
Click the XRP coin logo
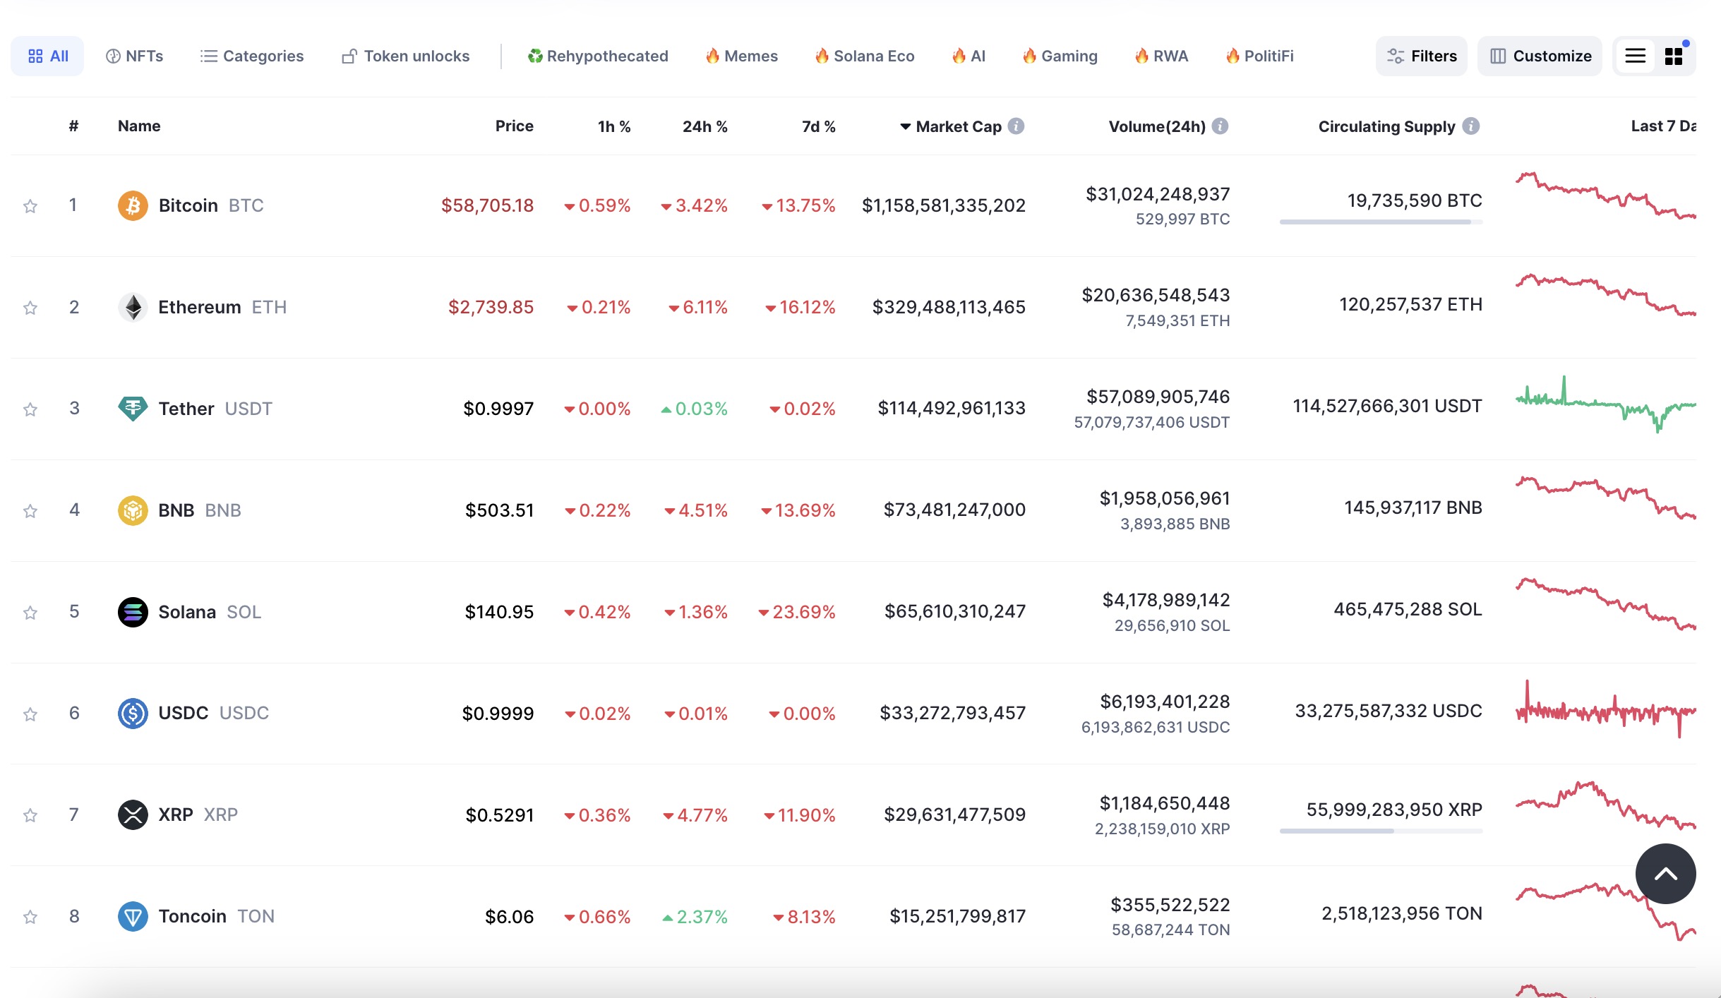(x=133, y=814)
